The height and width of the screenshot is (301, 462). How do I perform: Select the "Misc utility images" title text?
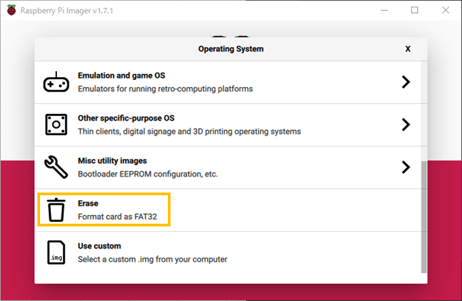pos(112,161)
